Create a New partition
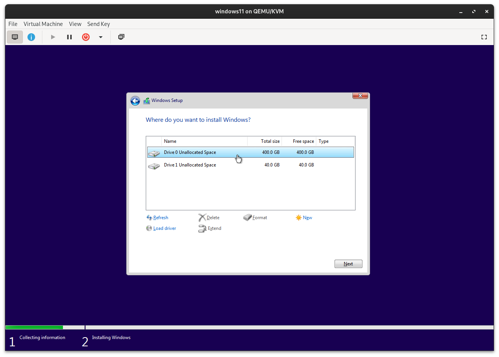 click(307, 218)
